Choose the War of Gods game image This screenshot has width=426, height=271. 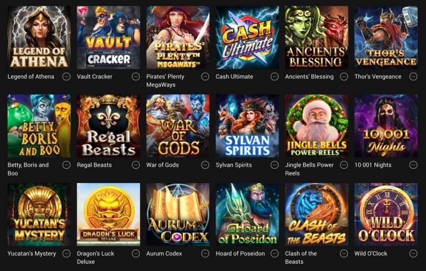click(x=178, y=126)
